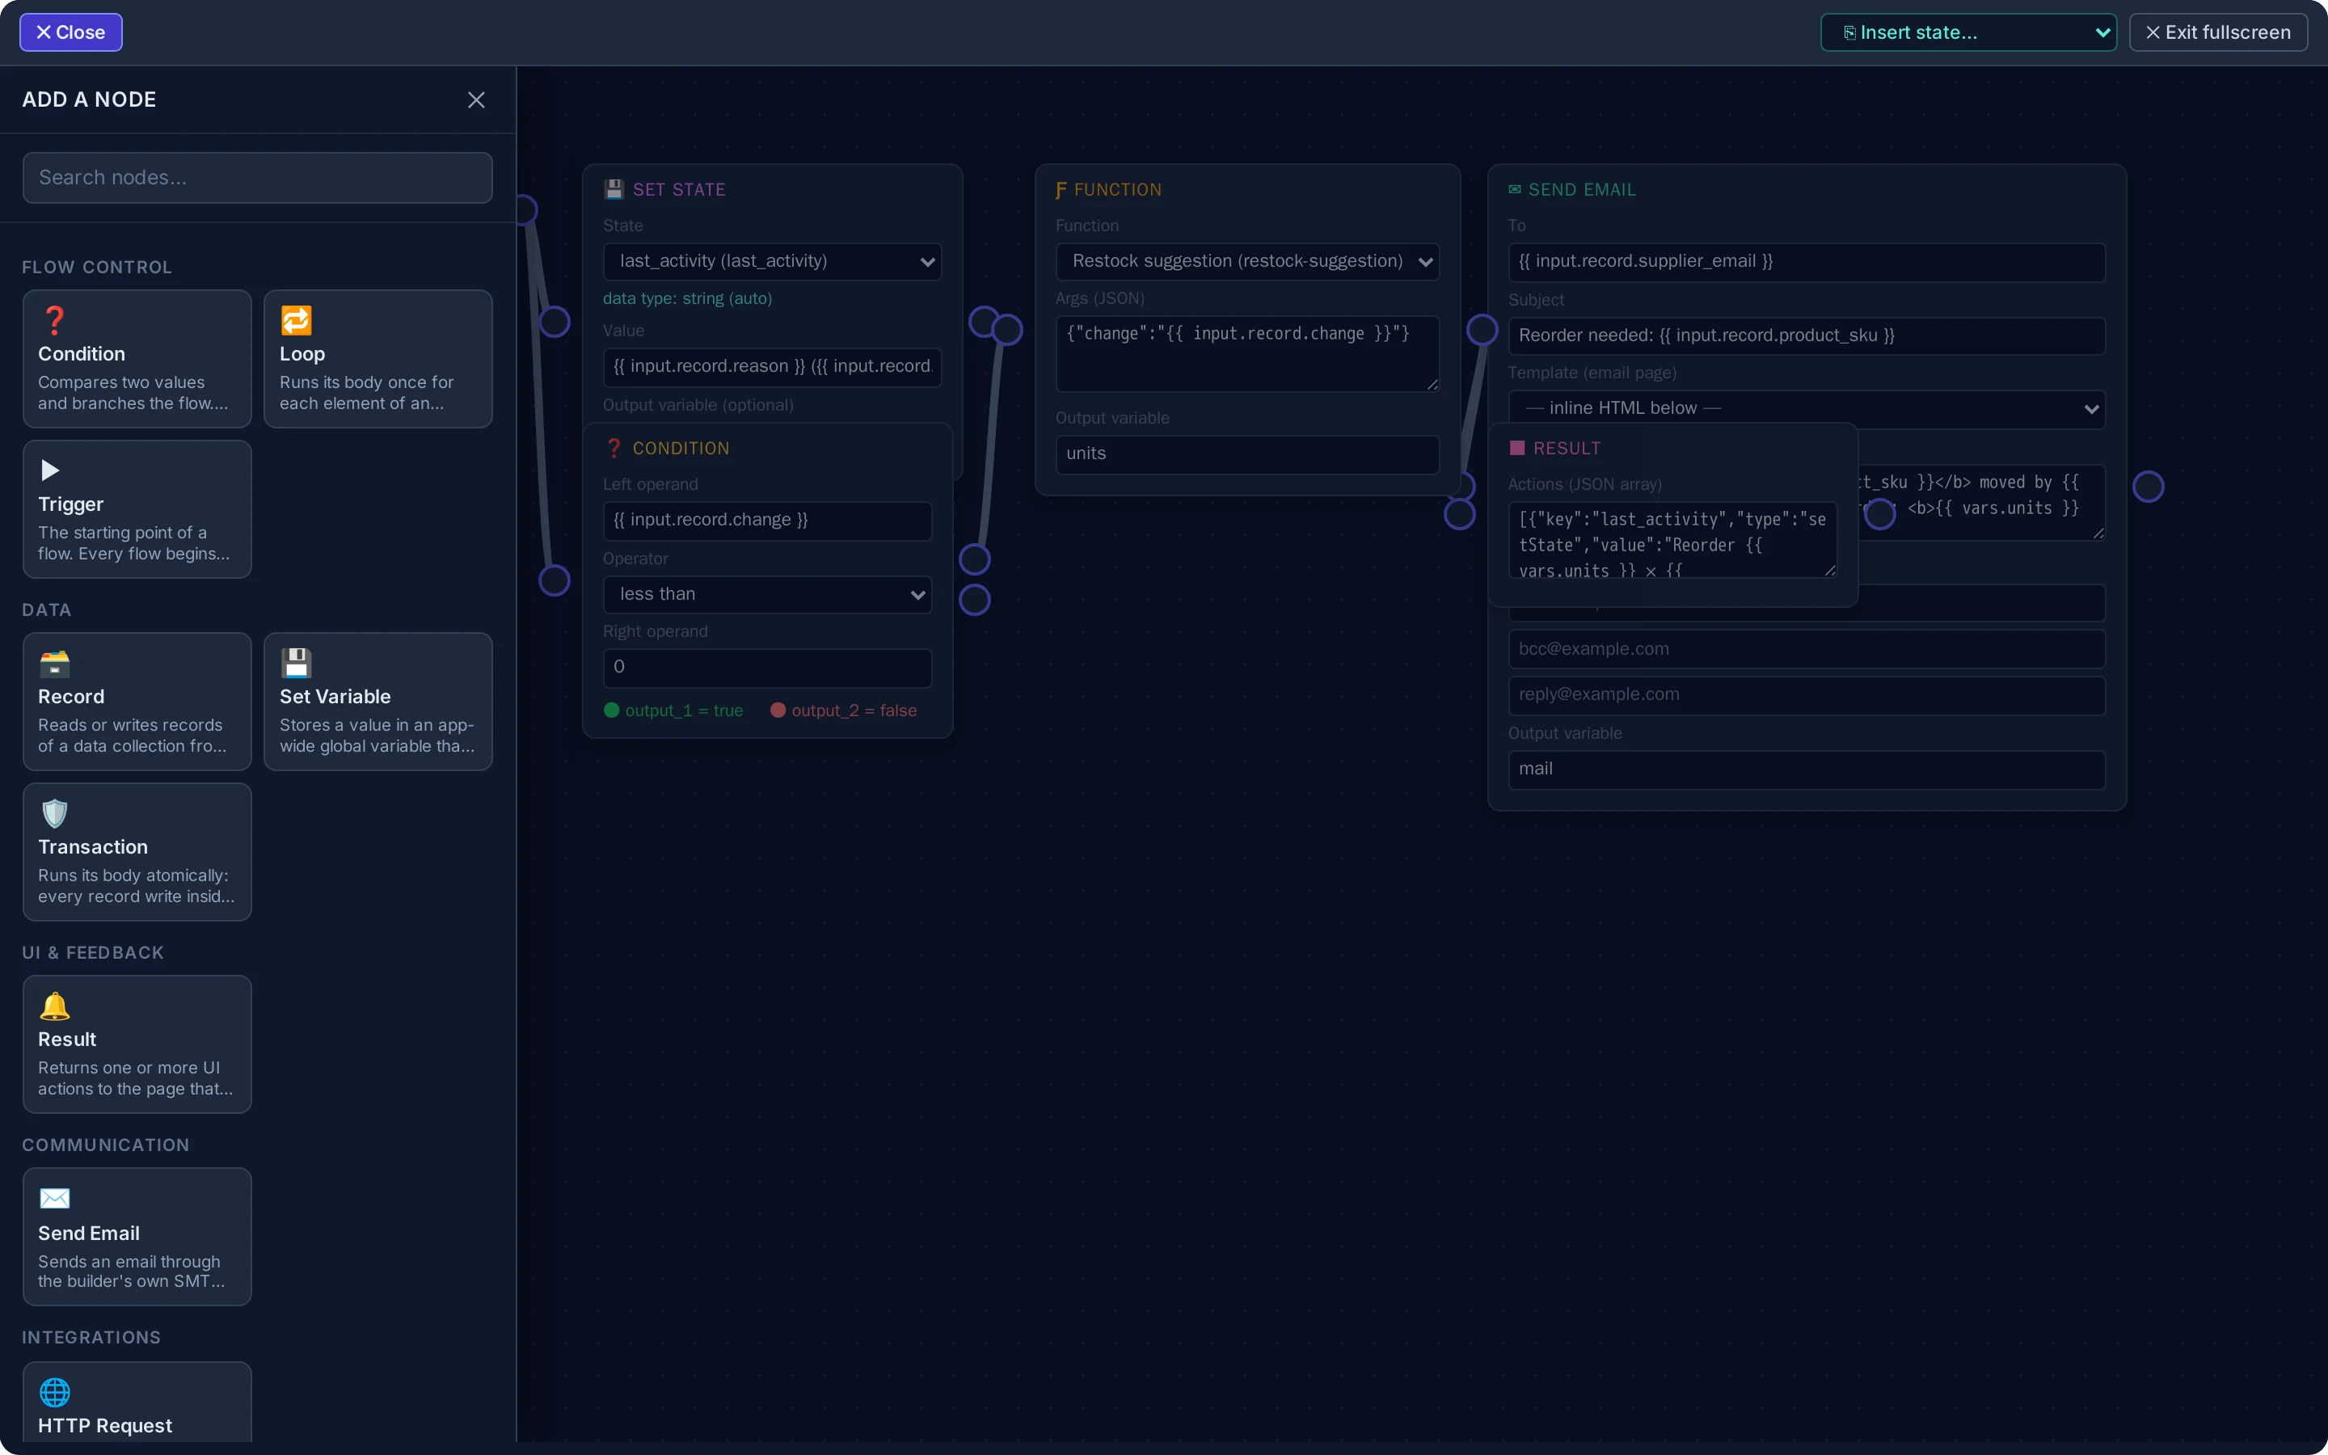Edit the mail output variable field
2328x1455 pixels.
pos(1806,770)
